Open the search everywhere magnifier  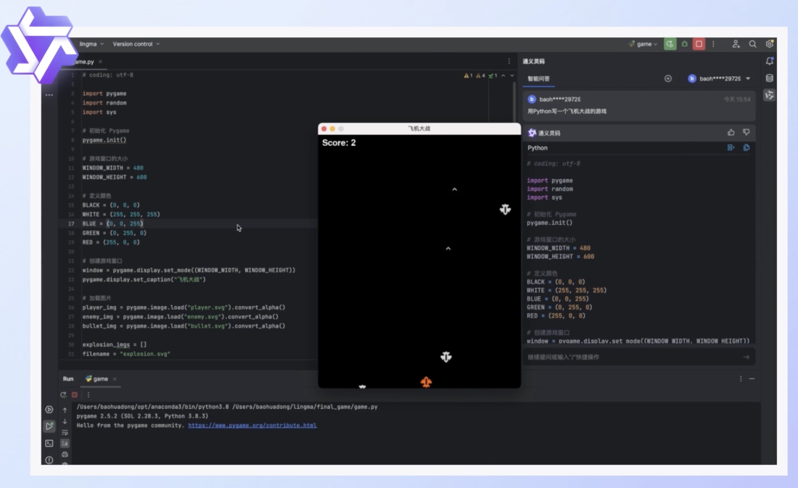(x=752, y=44)
